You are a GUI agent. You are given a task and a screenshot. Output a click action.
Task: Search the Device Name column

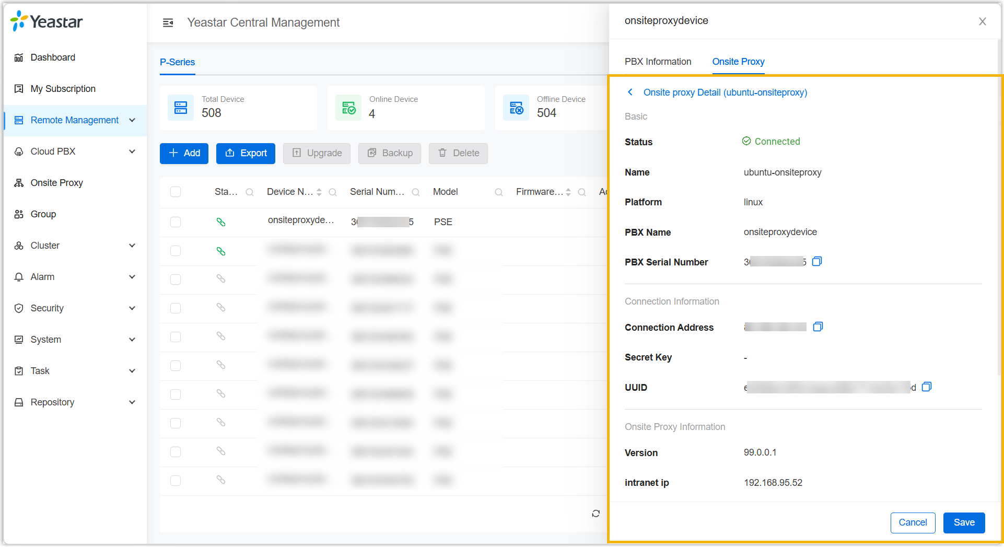click(x=333, y=192)
